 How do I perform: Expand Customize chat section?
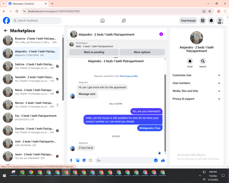click(196, 75)
